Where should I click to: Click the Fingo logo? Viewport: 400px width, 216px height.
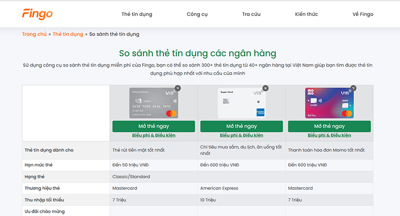(x=37, y=14)
